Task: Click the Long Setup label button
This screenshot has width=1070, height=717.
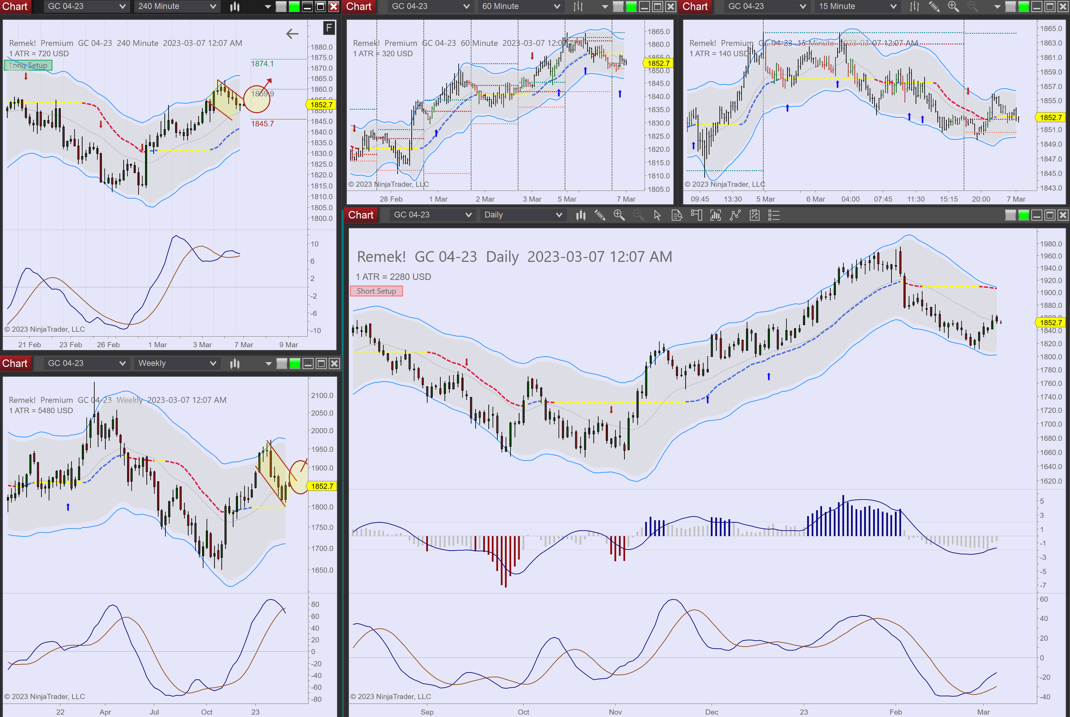Action: pos(28,65)
